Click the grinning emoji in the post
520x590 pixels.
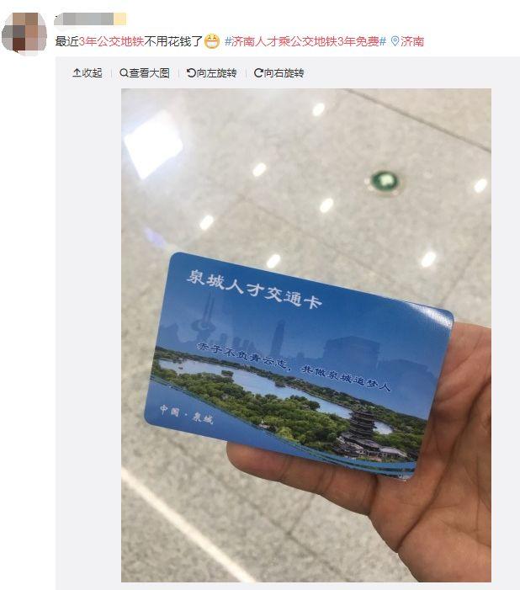(212, 41)
